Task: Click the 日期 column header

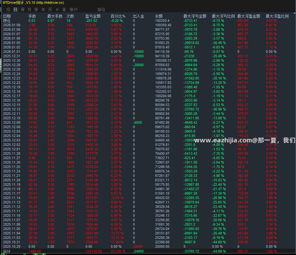Action: (7, 16)
